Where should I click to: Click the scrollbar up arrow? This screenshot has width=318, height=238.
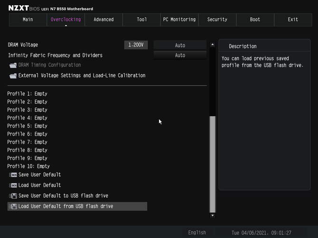tap(213, 45)
